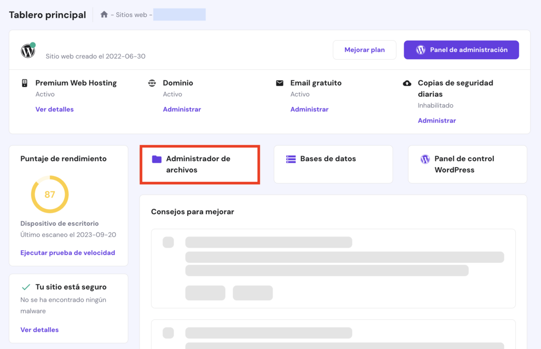Select the site name in the breadcrumb
The width and height of the screenshot is (541, 349).
tap(179, 14)
